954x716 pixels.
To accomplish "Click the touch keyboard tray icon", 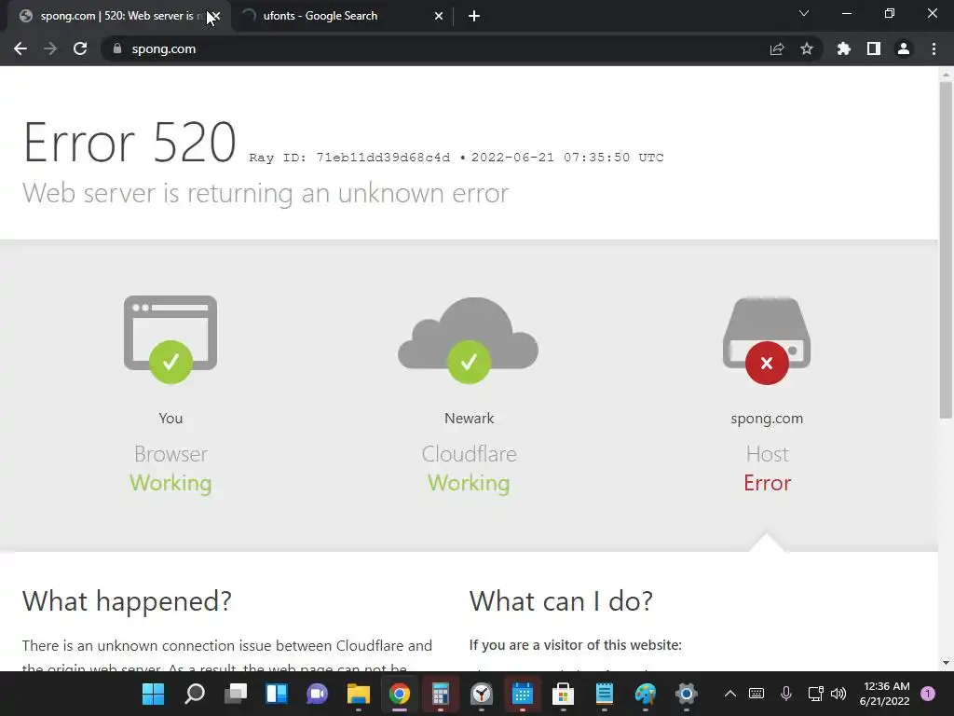I will [x=756, y=694].
